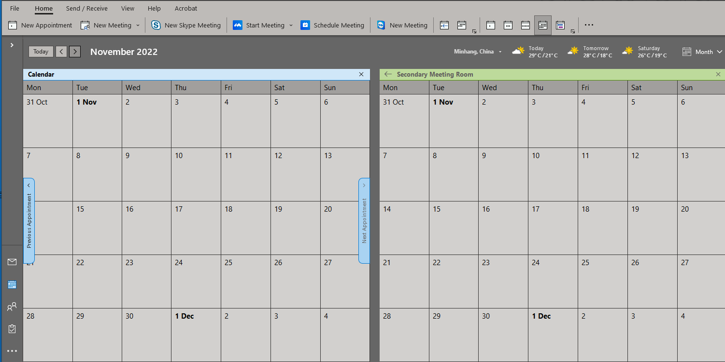Image resolution: width=725 pixels, height=362 pixels.
Task: Click Sat header in Secondary Meeting Room
Action: (653, 87)
